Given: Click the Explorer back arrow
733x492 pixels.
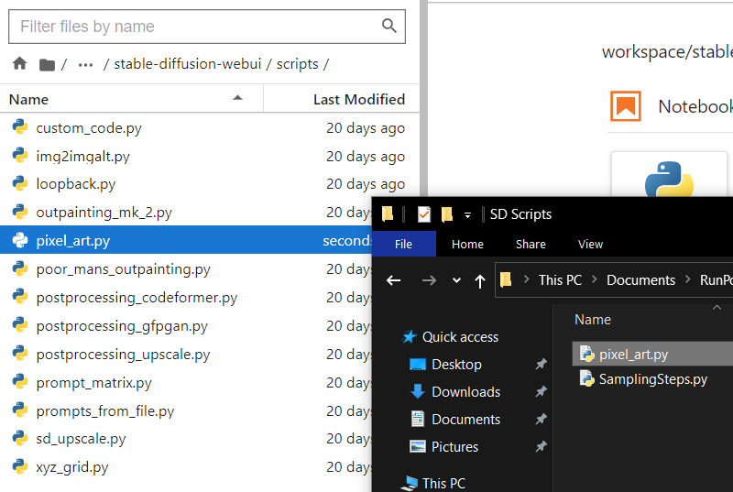Looking at the screenshot, I should 394,280.
